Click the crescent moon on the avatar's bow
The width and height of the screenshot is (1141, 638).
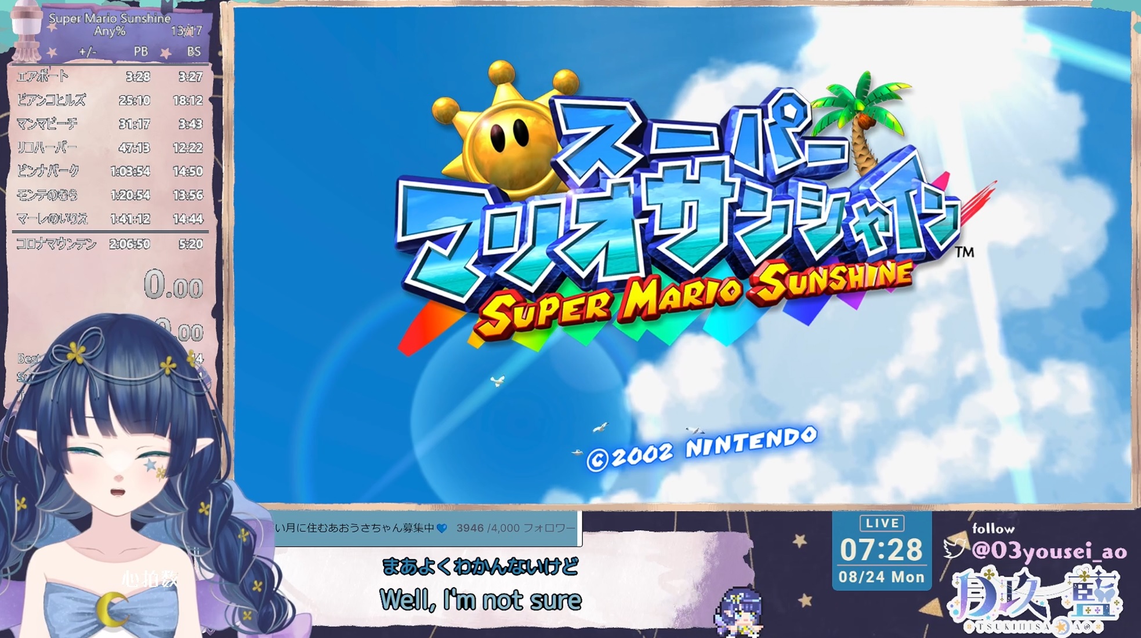[112, 610]
